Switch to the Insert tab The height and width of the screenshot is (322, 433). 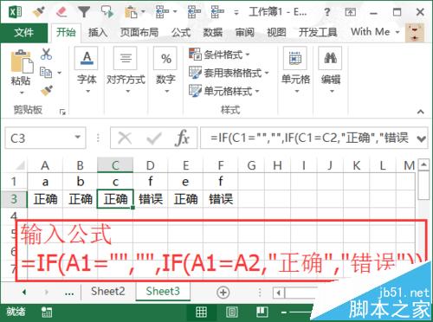click(x=98, y=32)
